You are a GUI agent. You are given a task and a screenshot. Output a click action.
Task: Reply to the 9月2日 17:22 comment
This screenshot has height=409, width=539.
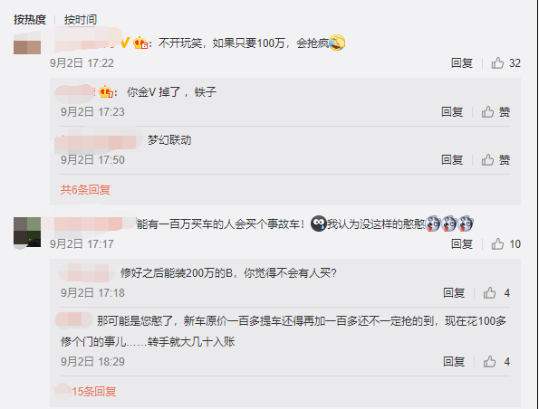[462, 63]
